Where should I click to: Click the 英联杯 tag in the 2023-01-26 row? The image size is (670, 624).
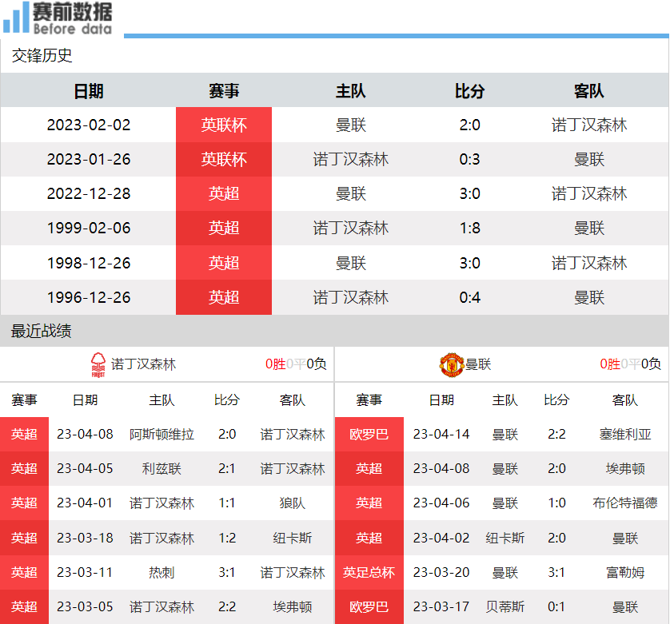224,159
